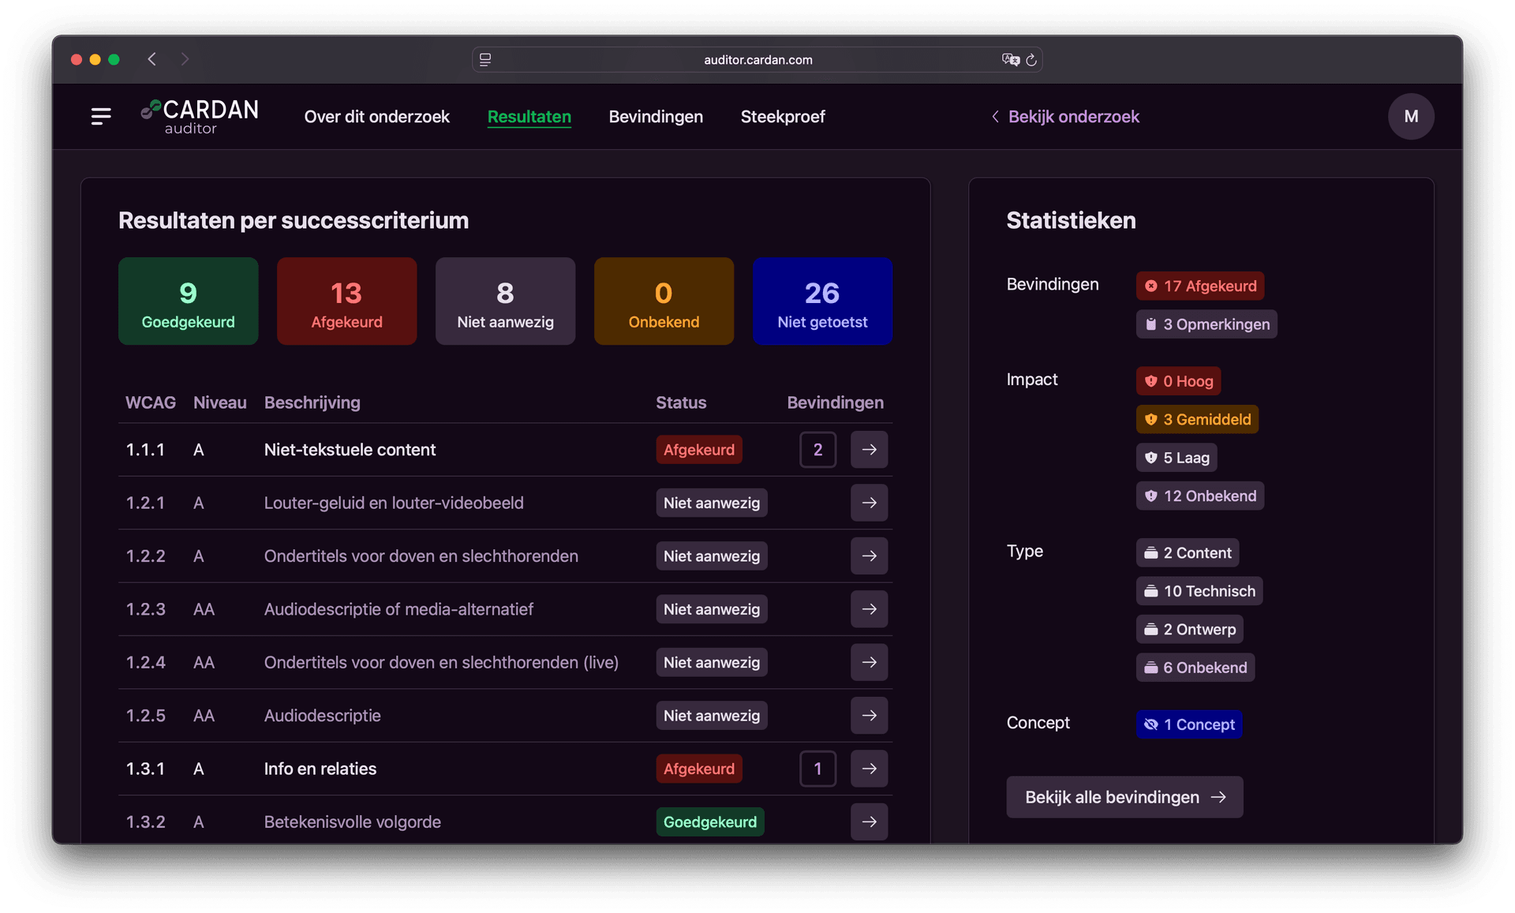Click the 2 Ontwerp type badge
Screen dimensions: 1515x913
click(1190, 630)
